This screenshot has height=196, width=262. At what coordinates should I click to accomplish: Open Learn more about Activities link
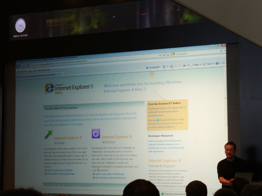60,170
